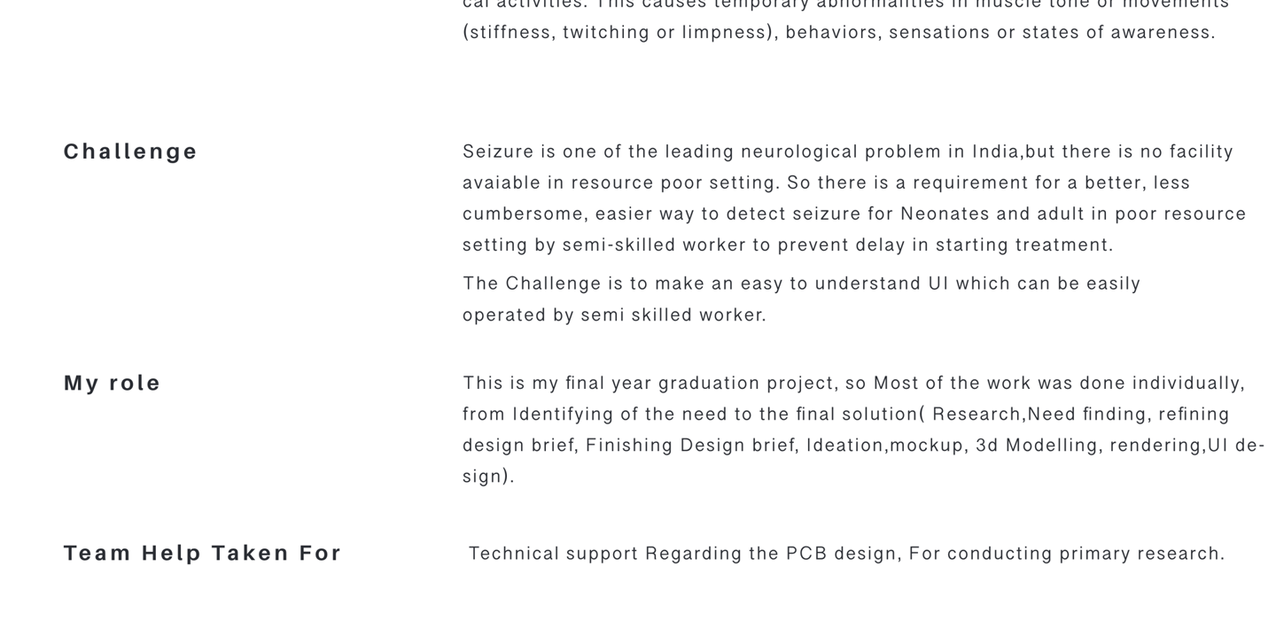Click the word 'PCB' in team help text
1276x636 pixels.
[806, 554]
